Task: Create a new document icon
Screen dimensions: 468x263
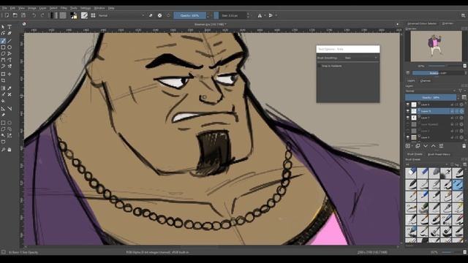Action: click(7, 15)
